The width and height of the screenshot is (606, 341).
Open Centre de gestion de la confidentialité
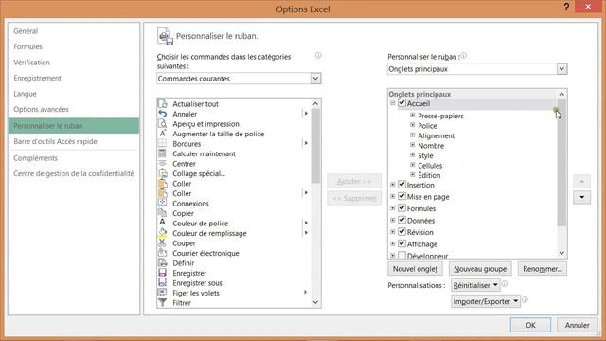(x=74, y=173)
